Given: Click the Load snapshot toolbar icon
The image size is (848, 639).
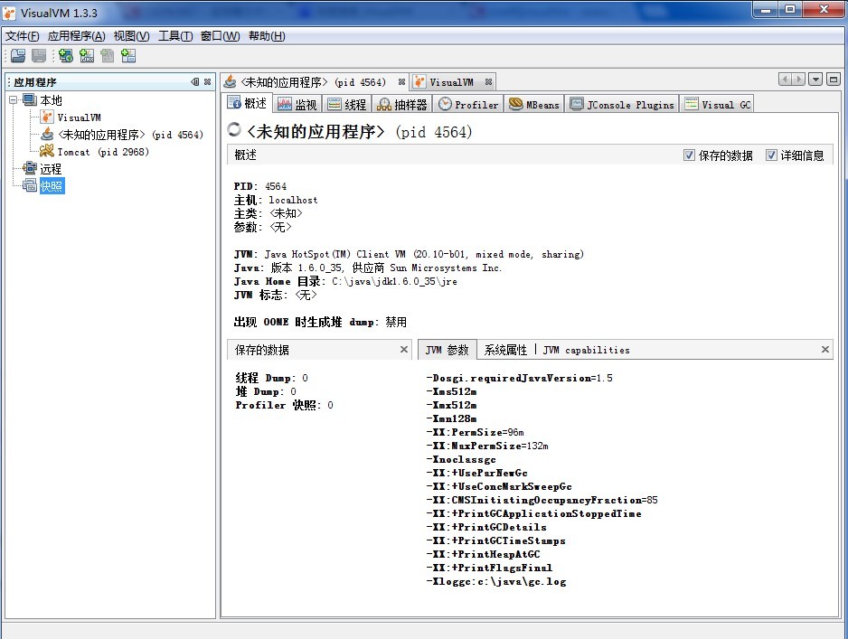Looking at the screenshot, I should 18,55.
